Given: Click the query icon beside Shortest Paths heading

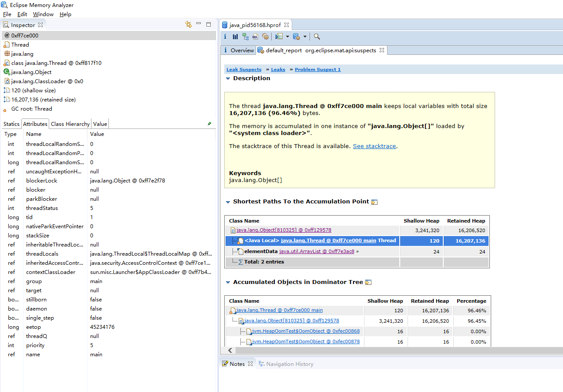Looking at the screenshot, I should point(374,202).
